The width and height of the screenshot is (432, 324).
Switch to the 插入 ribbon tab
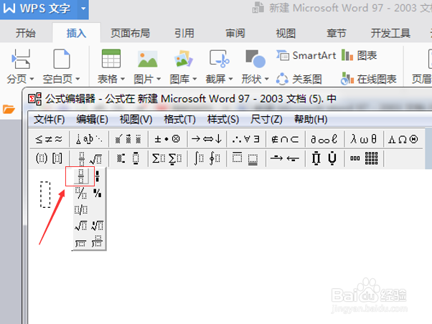tap(76, 33)
